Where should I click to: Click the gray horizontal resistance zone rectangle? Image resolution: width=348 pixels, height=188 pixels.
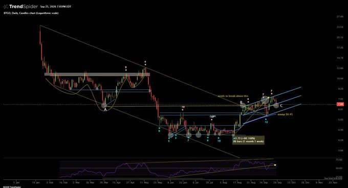(97, 75)
